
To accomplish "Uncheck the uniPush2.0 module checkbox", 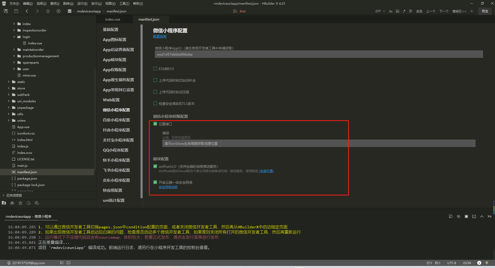I will tap(155, 166).
